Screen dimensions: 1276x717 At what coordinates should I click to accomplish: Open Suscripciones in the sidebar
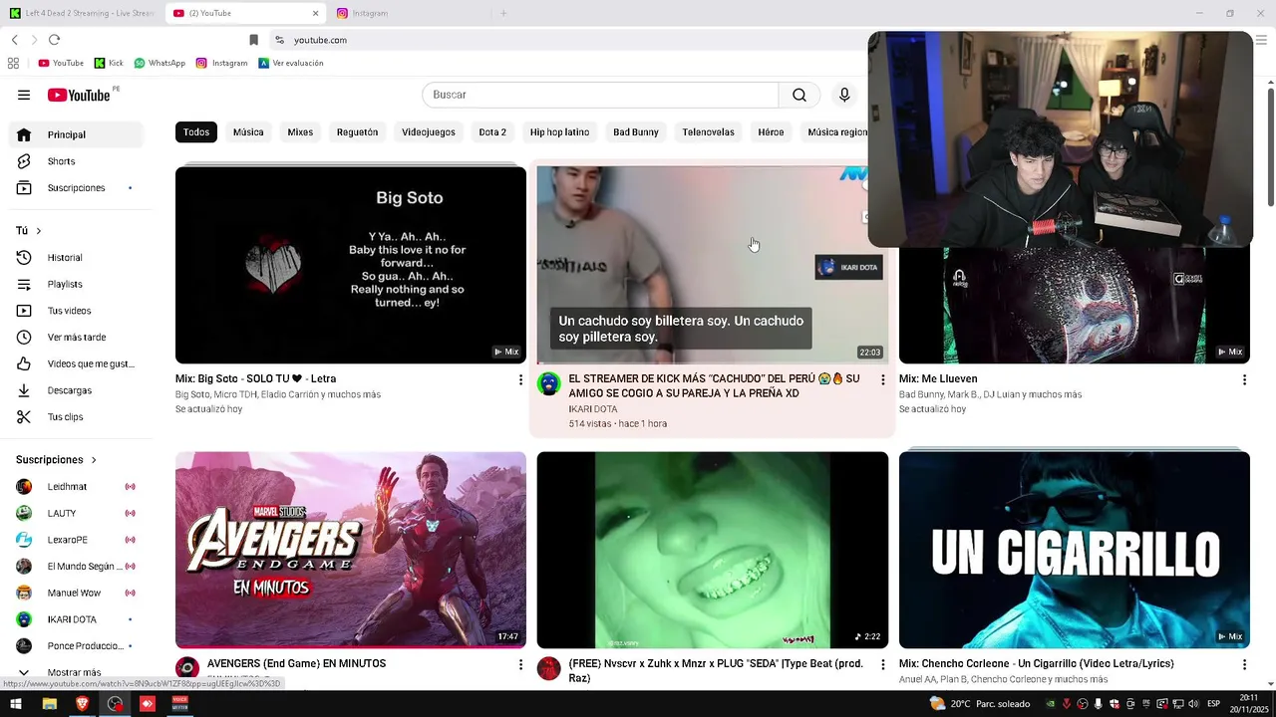click(76, 188)
